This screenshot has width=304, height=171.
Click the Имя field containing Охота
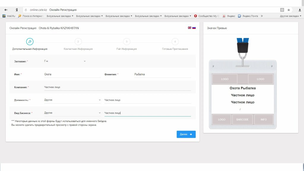pyautogui.click(x=72, y=74)
